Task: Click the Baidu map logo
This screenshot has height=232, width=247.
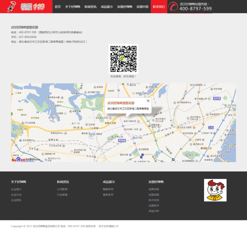Action: [x=18, y=159]
